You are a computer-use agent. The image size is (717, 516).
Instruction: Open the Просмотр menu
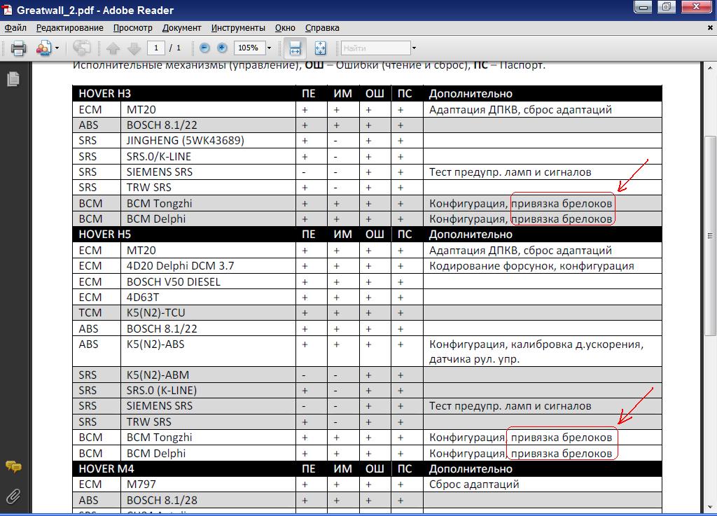[132, 28]
